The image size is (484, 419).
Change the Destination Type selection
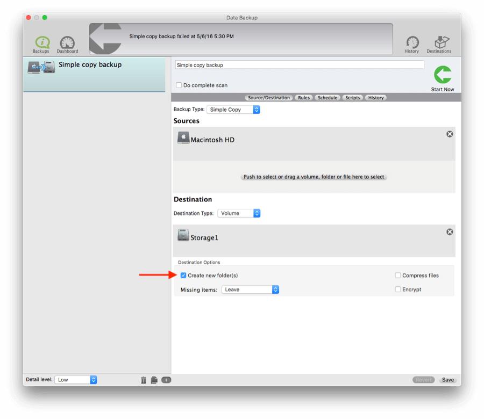(x=239, y=213)
